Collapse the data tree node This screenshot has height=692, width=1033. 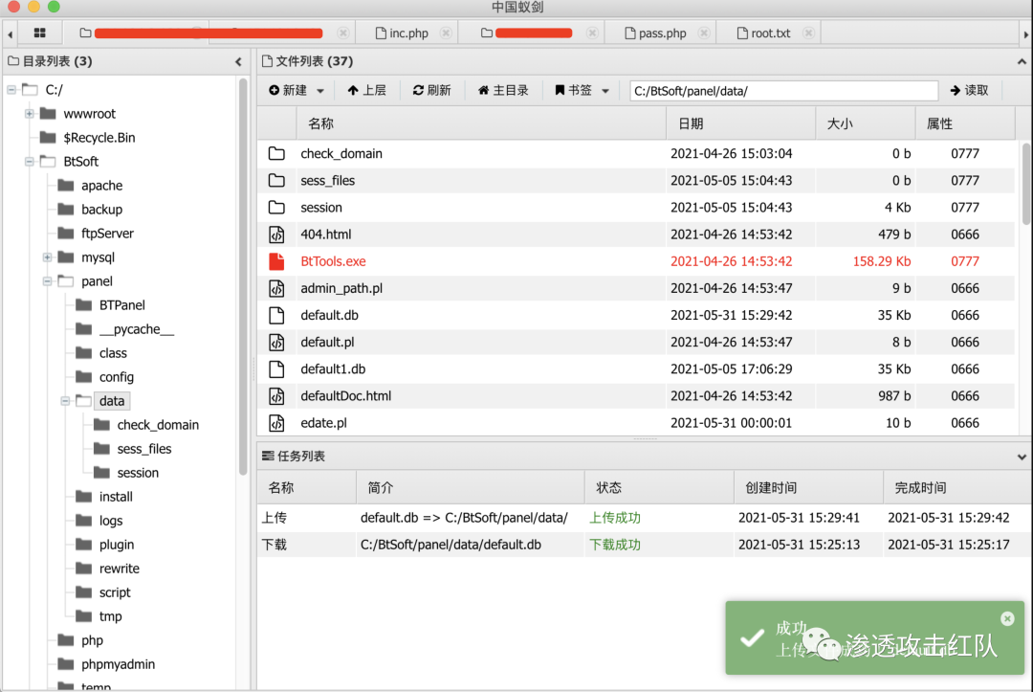[x=65, y=401]
